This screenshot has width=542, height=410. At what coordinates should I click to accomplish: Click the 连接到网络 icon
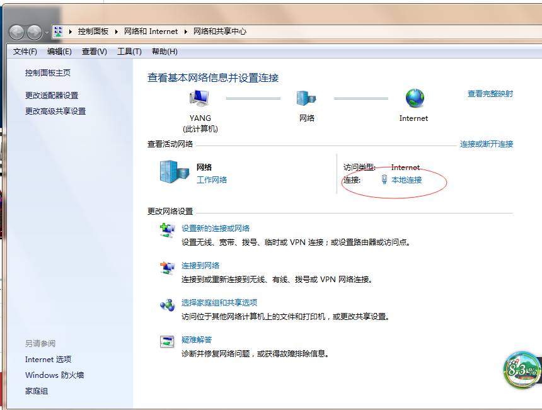[x=168, y=268]
